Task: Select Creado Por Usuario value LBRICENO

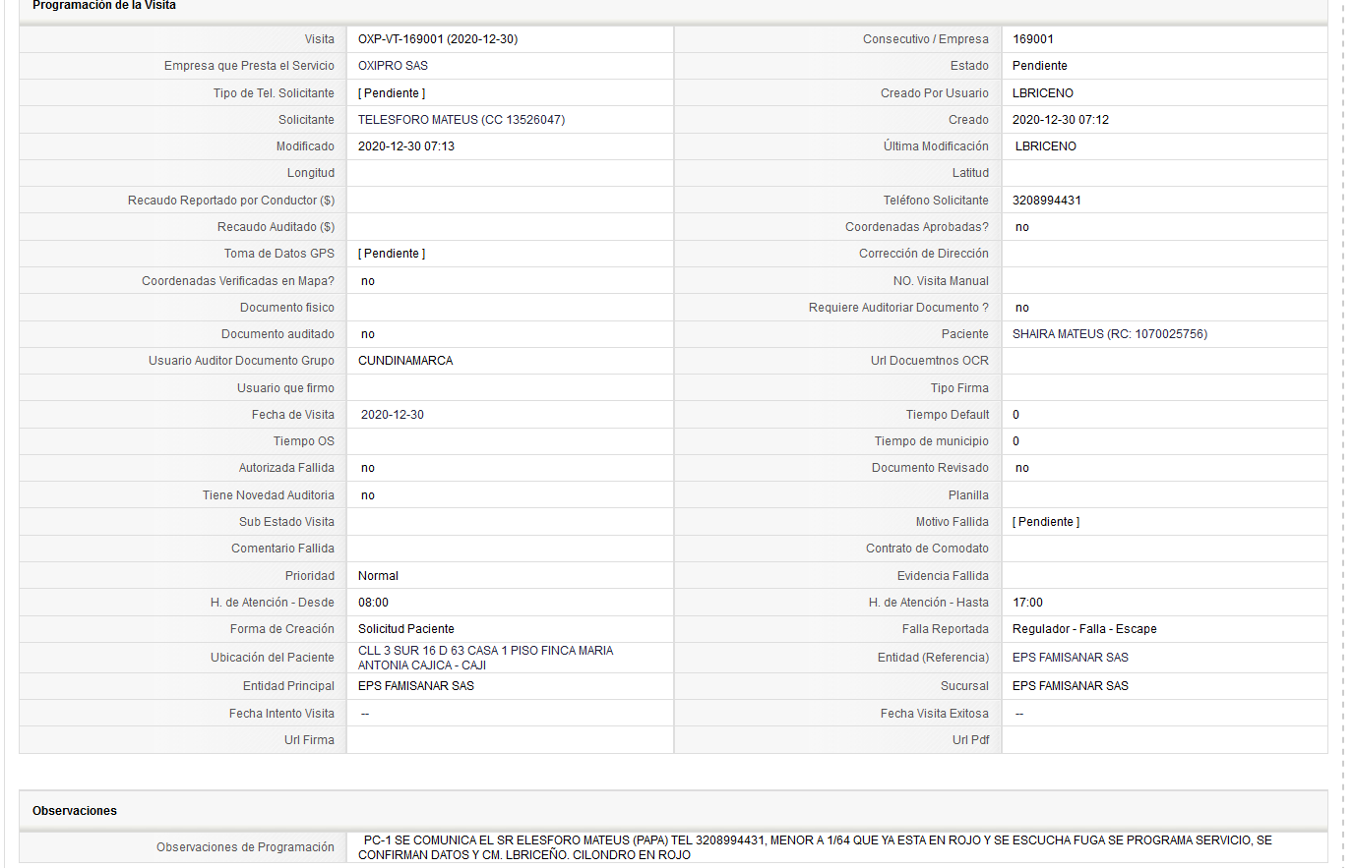Action: point(1043,93)
